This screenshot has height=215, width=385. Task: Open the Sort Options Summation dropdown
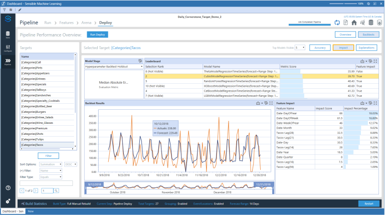[x=51, y=164]
